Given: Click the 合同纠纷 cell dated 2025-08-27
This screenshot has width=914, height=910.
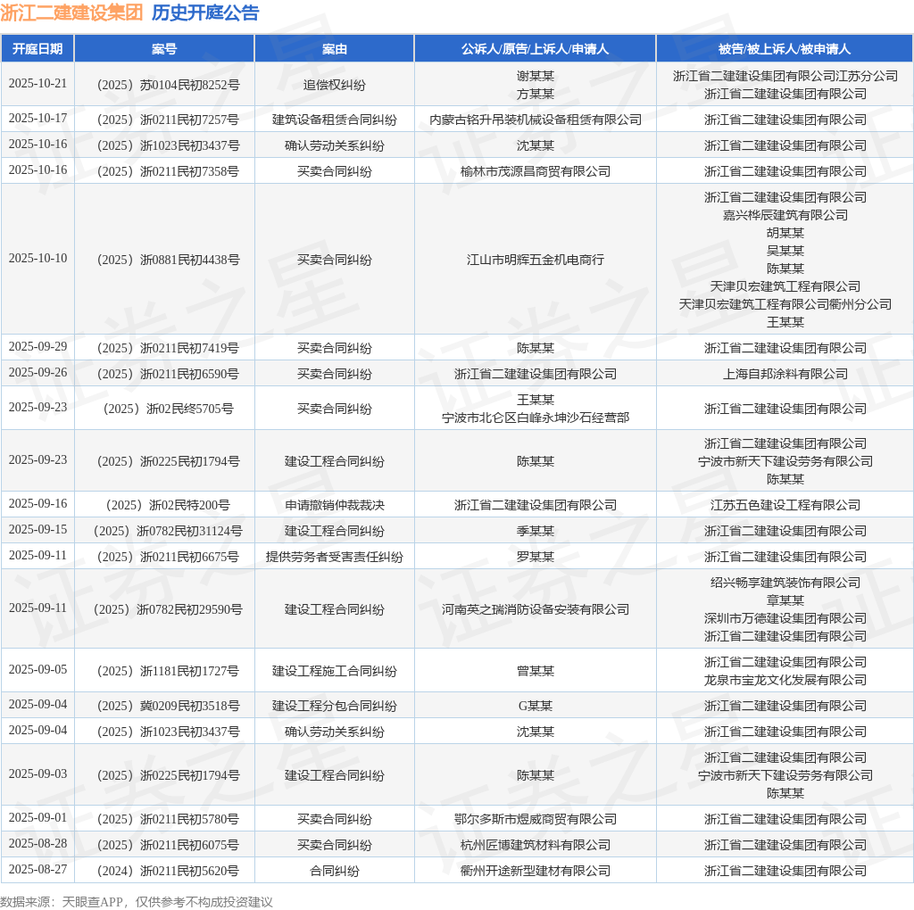Looking at the screenshot, I should click(334, 871).
